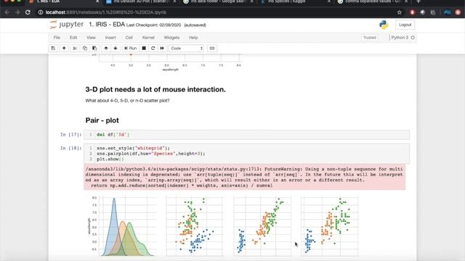Switch to the Kaggle browser tab

[x=295, y=1]
